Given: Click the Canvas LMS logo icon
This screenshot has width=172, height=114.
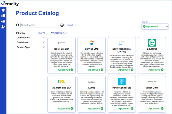Looking at the screenshot, I should (92, 43).
